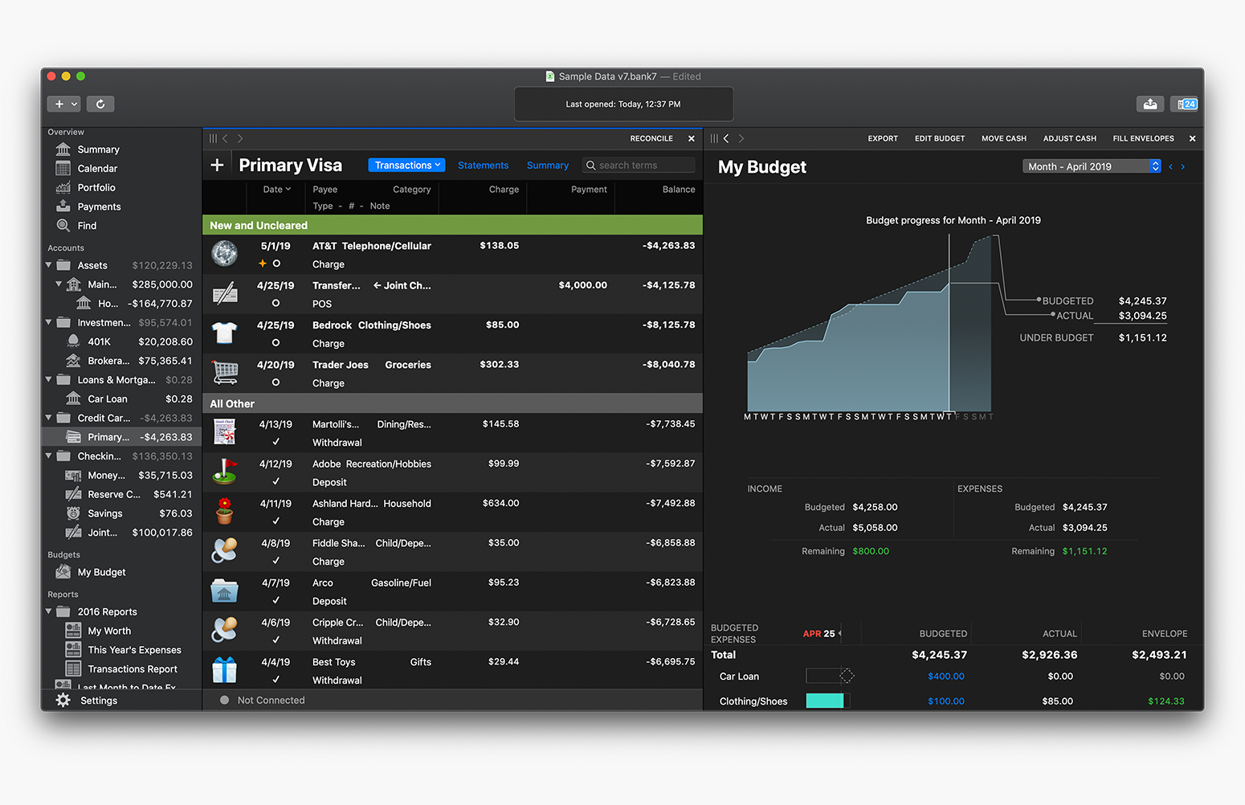The height and width of the screenshot is (805, 1245).
Task: Click the Car Loan bank icon in sidebar
Action: (x=73, y=398)
